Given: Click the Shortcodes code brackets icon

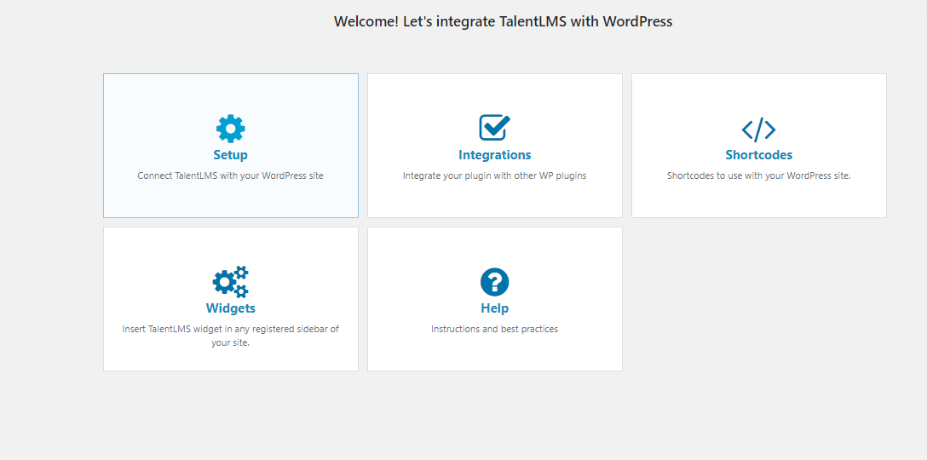Looking at the screenshot, I should coord(758,129).
